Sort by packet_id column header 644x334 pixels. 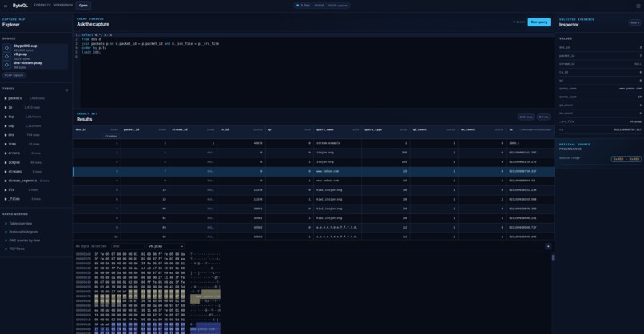coord(145,129)
